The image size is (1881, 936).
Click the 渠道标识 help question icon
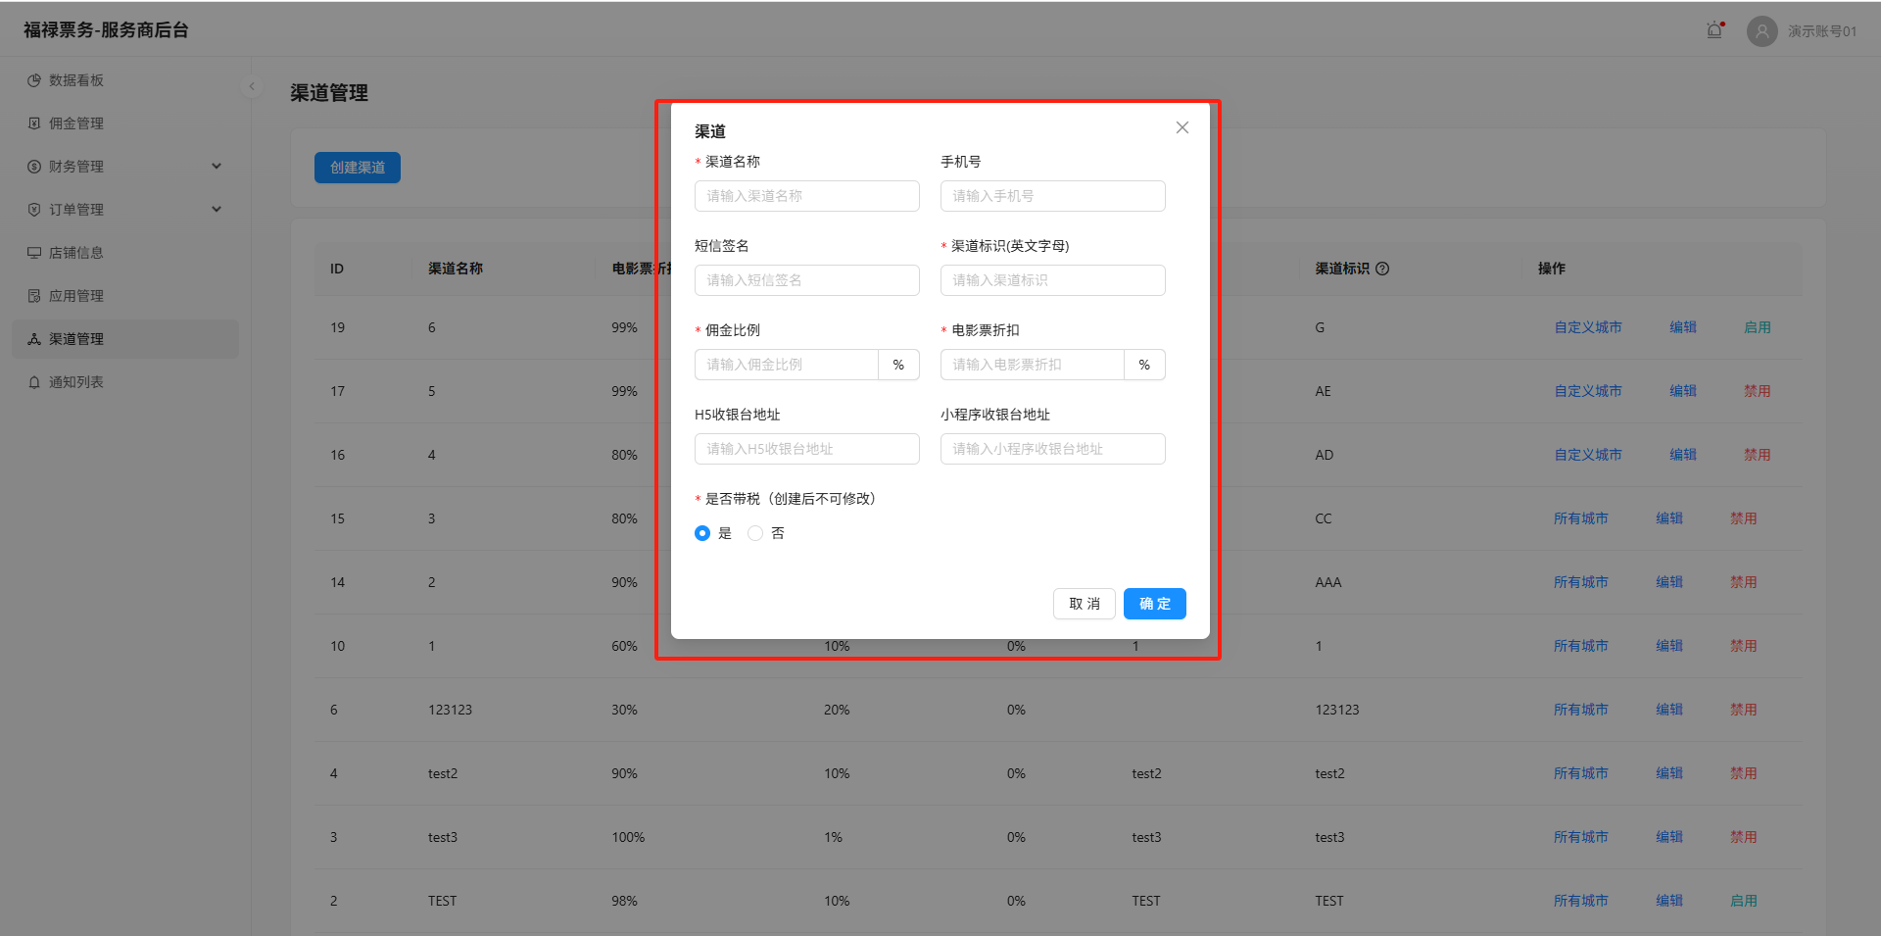point(1382,269)
